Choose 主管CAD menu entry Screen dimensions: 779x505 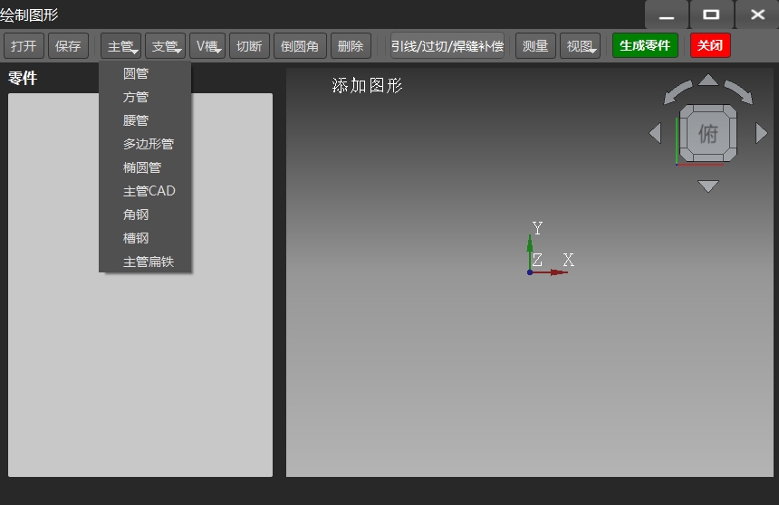(145, 191)
